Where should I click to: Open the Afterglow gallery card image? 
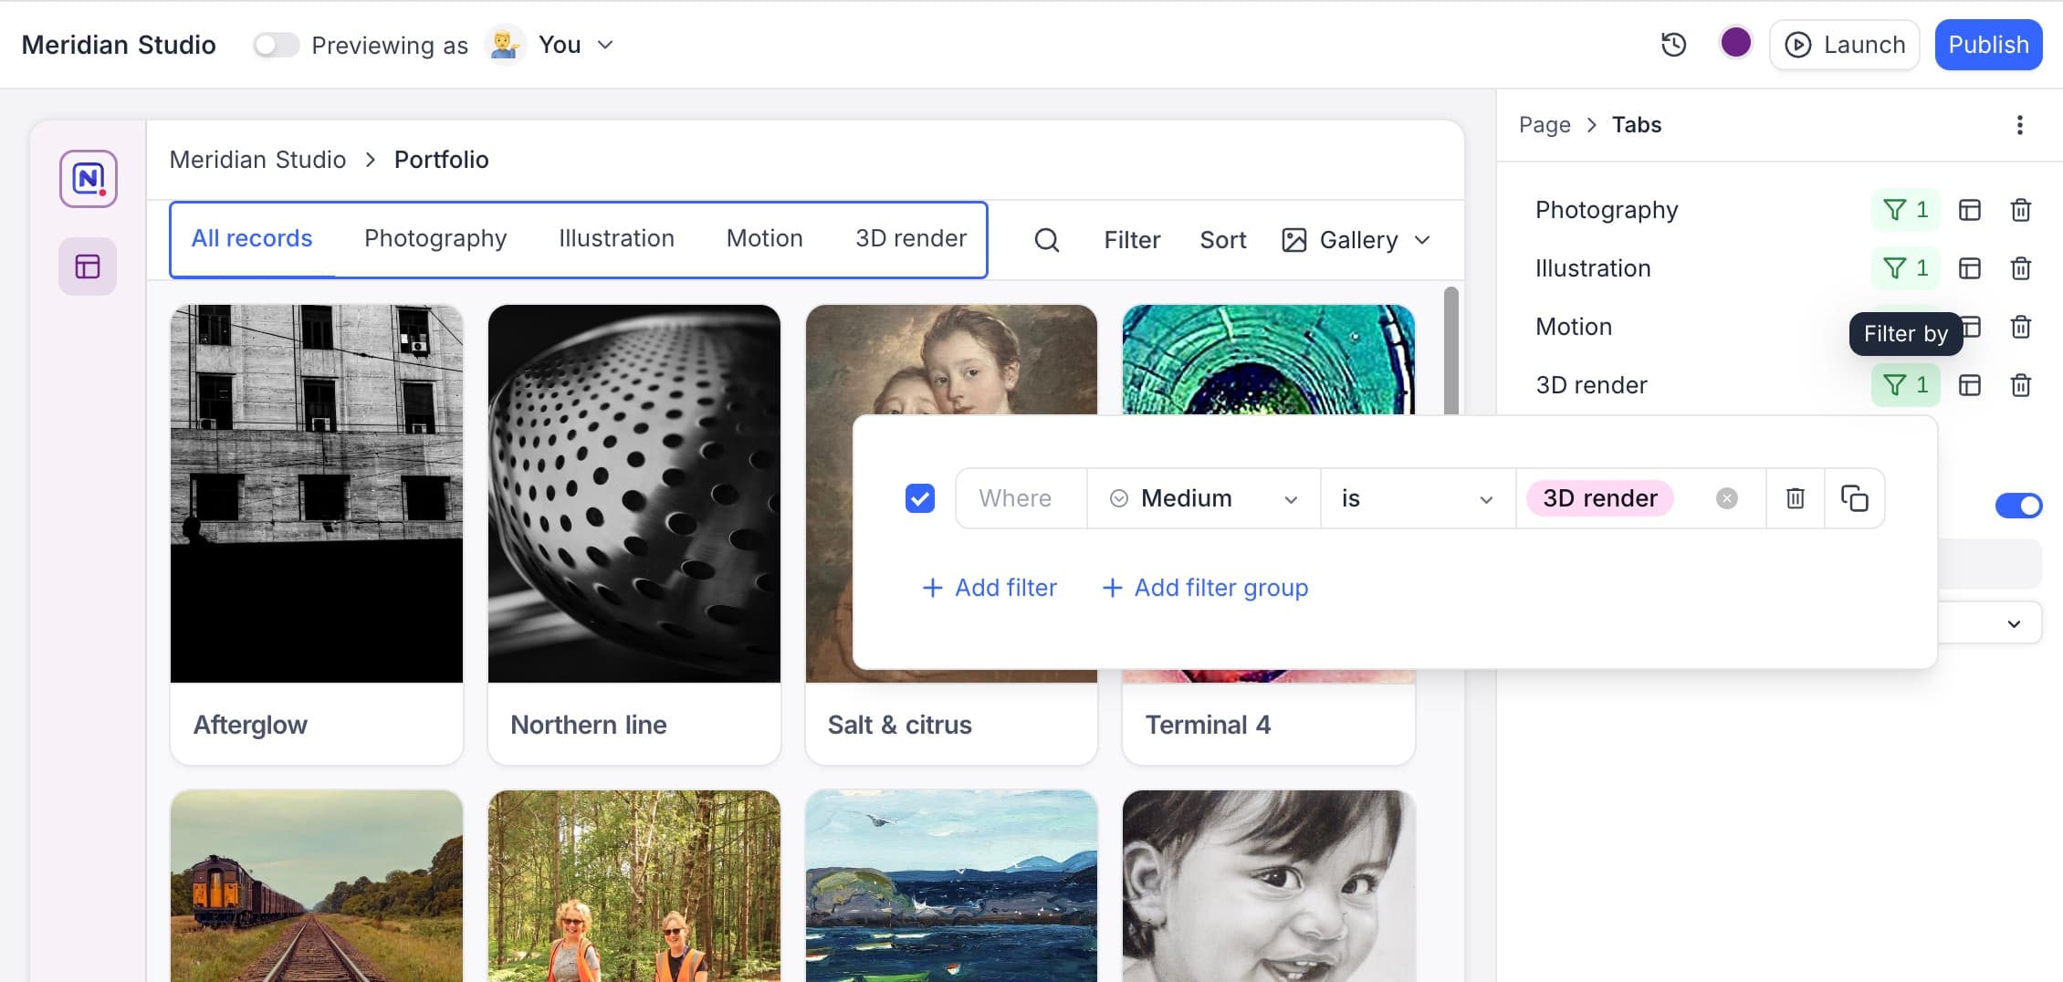point(317,494)
